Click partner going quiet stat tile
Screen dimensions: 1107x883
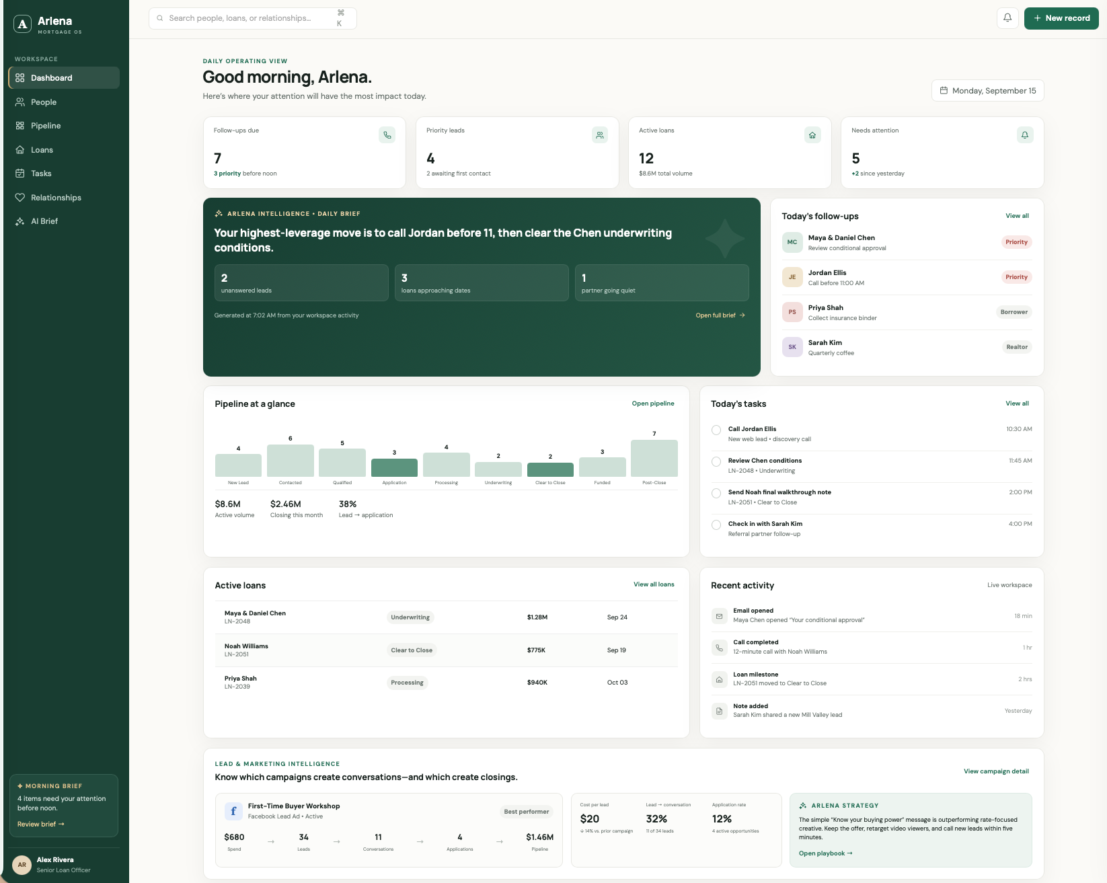[662, 282]
